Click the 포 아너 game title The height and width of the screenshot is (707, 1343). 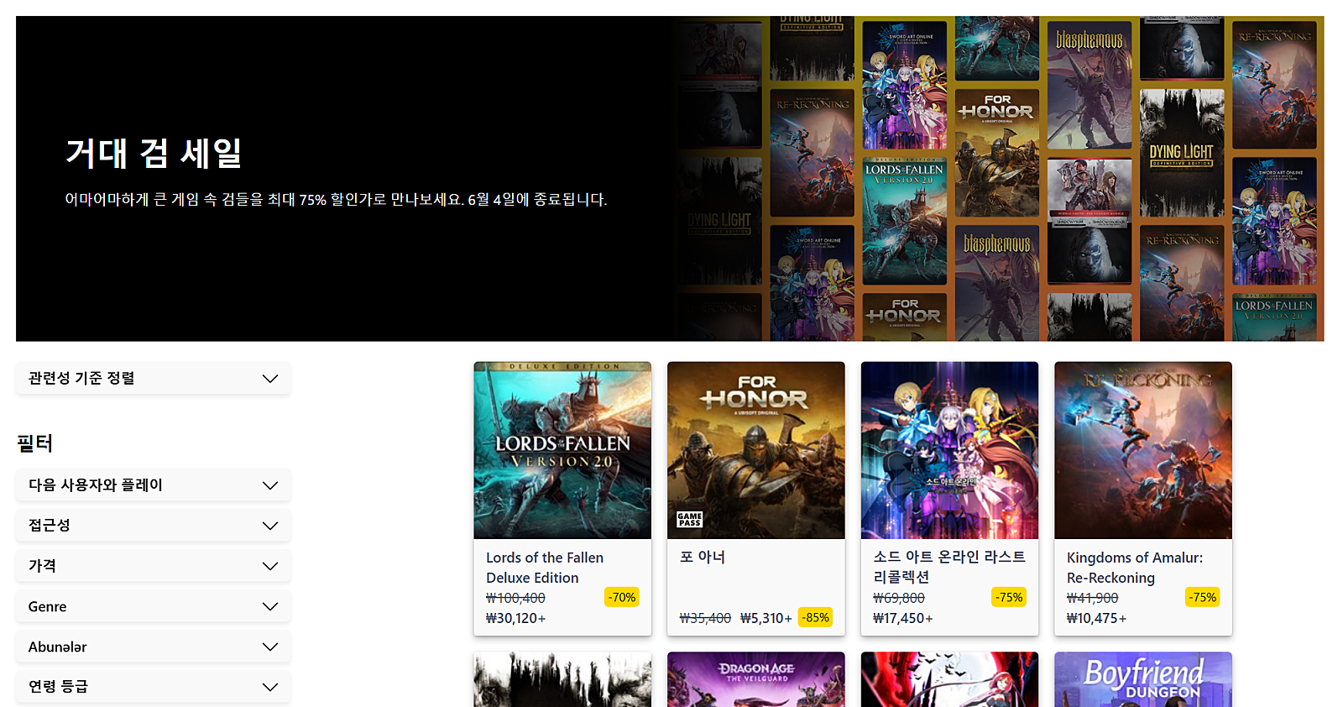(x=703, y=557)
